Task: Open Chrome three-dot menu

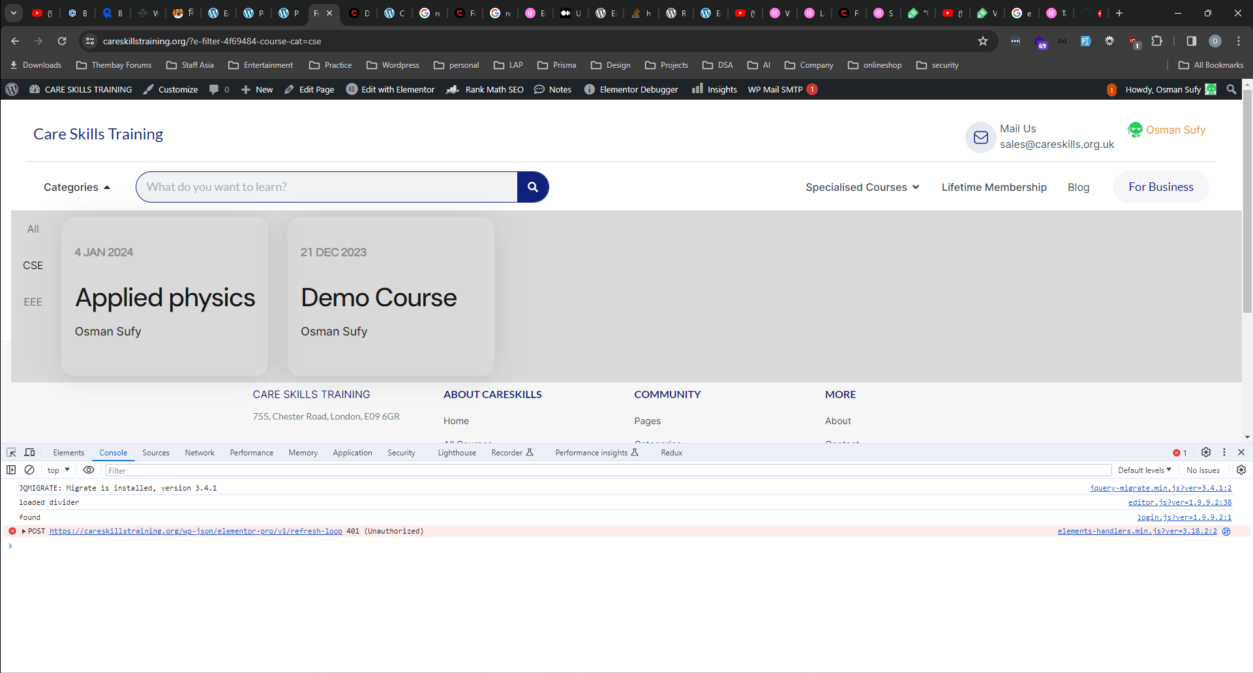Action: (1239, 41)
